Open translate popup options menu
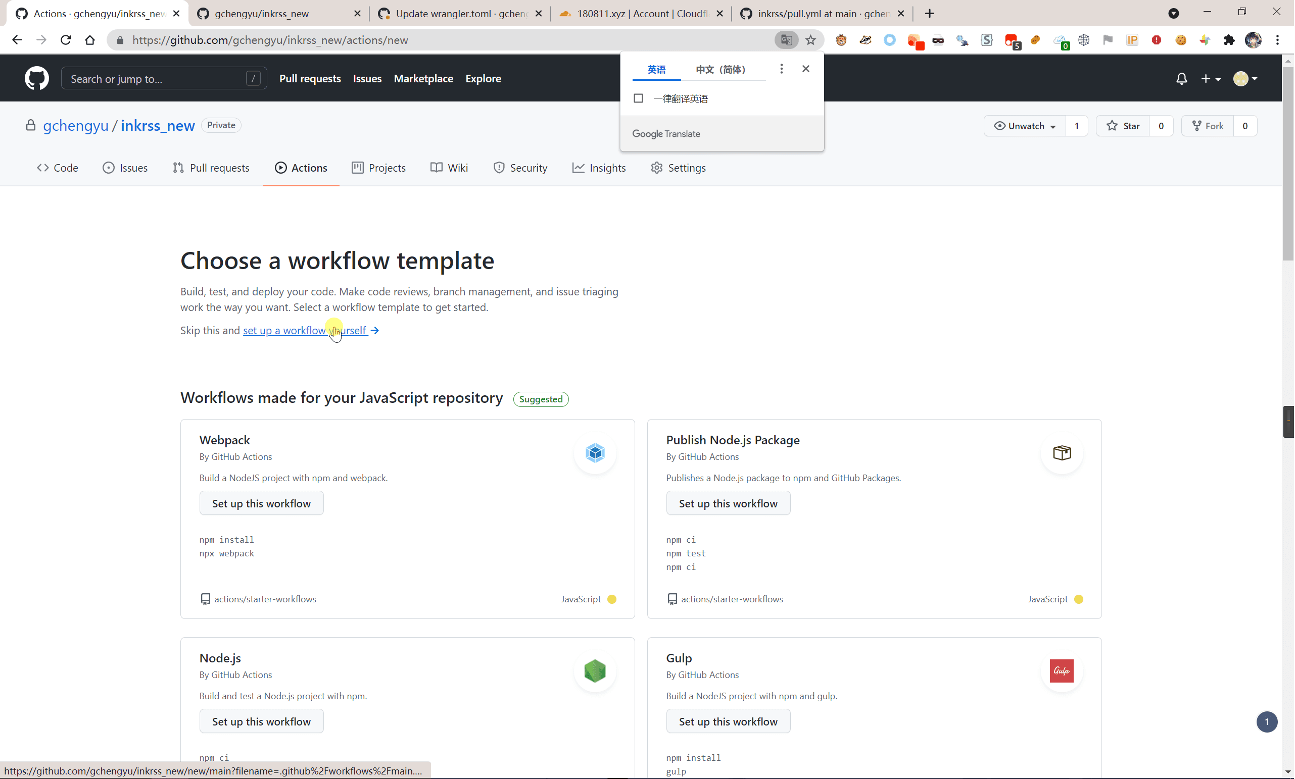1295x779 pixels. [x=781, y=69]
